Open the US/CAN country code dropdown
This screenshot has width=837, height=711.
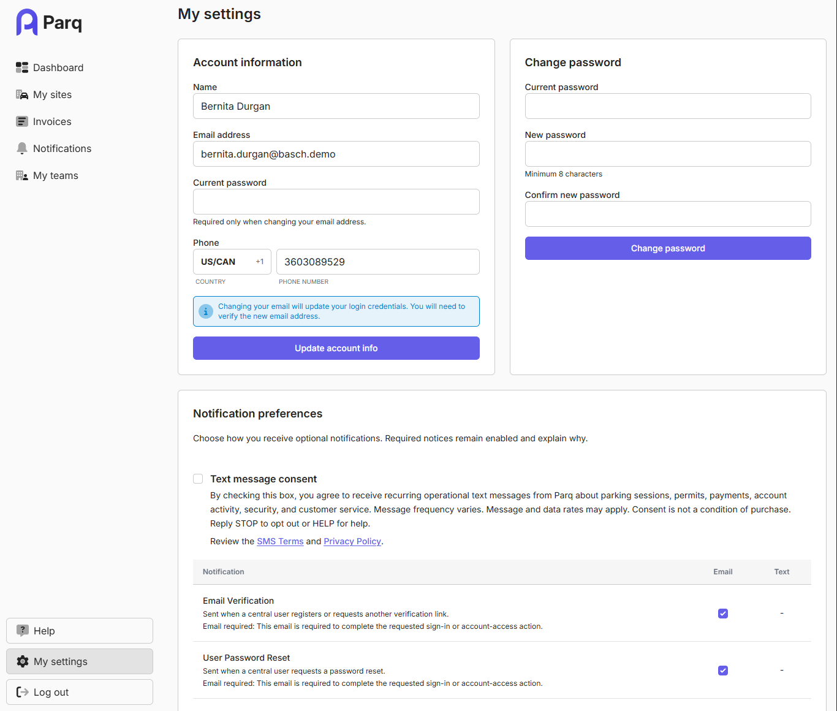click(232, 262)
